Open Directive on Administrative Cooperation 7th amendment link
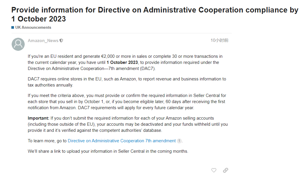This screenshot has height=180, width=305. point(122,141)
